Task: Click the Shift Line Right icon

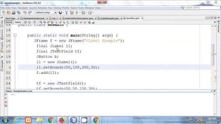Action: tap(76, 22)
